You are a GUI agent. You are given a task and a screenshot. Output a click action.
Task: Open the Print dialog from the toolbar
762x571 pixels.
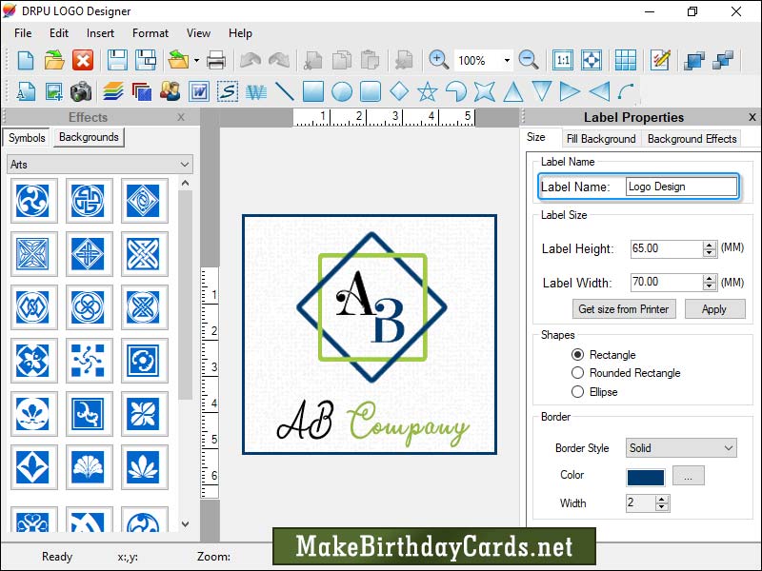pyautogui.click(x=216, y=59)
